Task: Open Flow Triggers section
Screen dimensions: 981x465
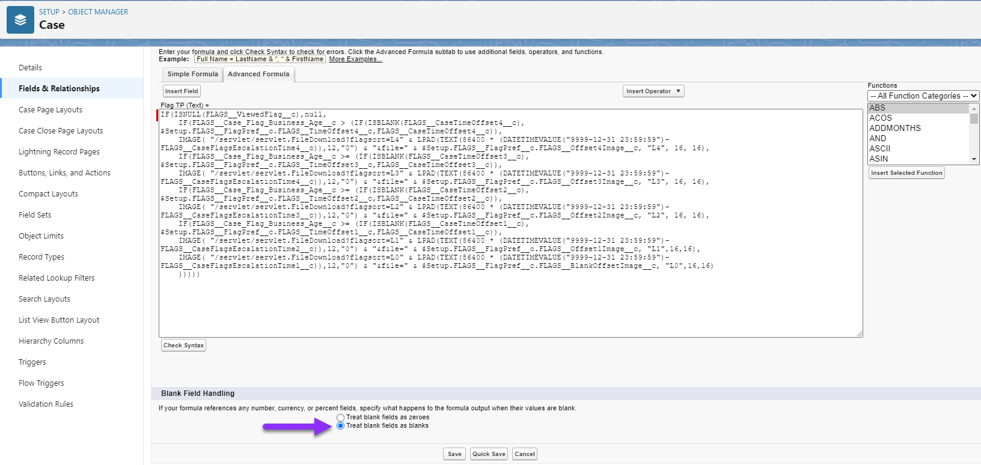Action: (41, 383)
